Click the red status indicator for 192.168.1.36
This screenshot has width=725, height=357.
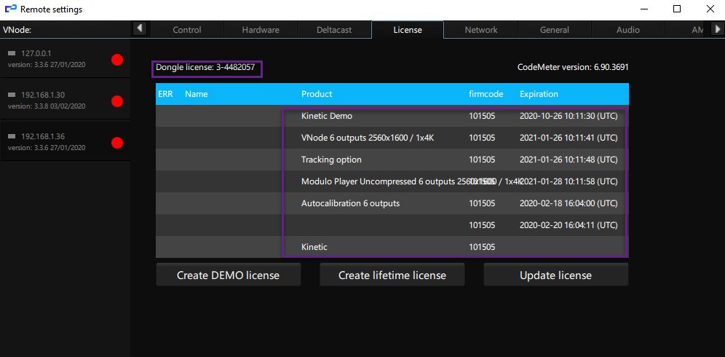pos(117,143)
